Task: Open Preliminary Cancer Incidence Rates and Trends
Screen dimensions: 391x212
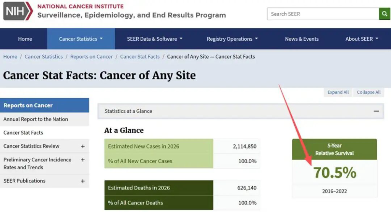Action: pyautogui.click(x=37, y=164)
